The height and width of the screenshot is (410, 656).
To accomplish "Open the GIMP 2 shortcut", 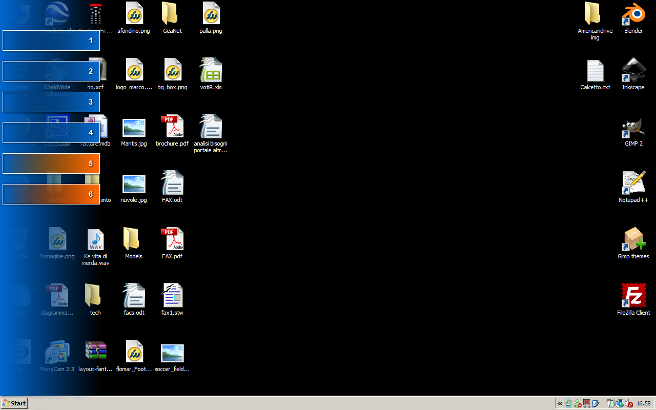I will (x=633, y=131).
